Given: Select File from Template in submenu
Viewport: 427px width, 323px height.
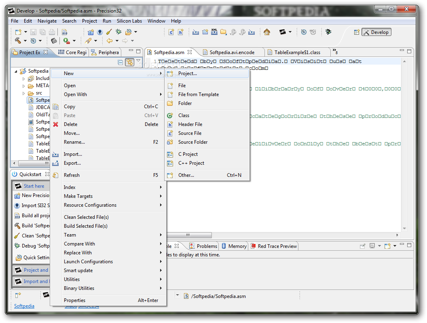Looking at the screenshot, I should (x=207, y=94).
